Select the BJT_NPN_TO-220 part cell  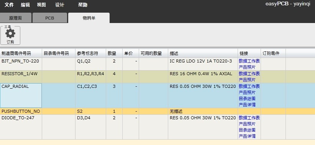coord(21,64)
